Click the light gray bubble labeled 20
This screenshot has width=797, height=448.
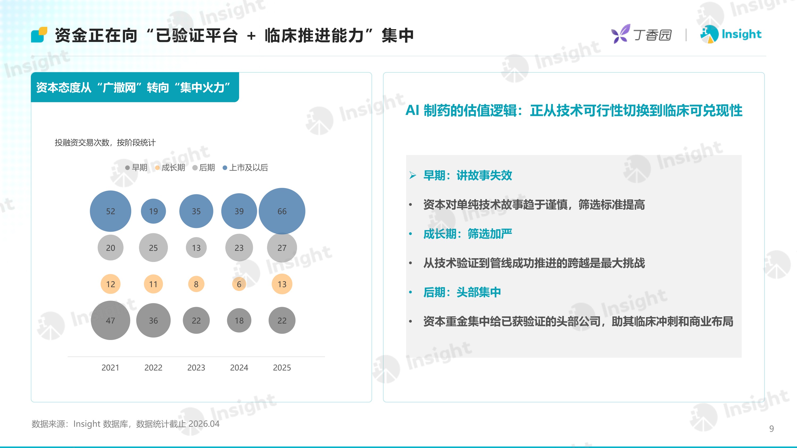111,248
